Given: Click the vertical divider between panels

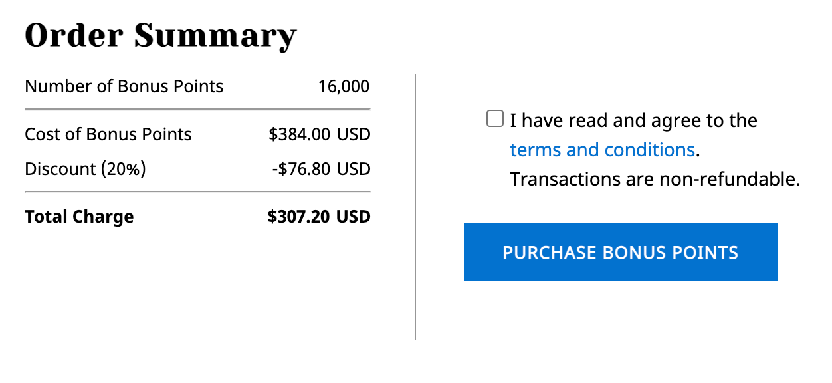Looking at the screenshot, I should (x=415, y=206).
